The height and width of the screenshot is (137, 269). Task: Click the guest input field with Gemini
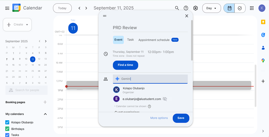153,79
